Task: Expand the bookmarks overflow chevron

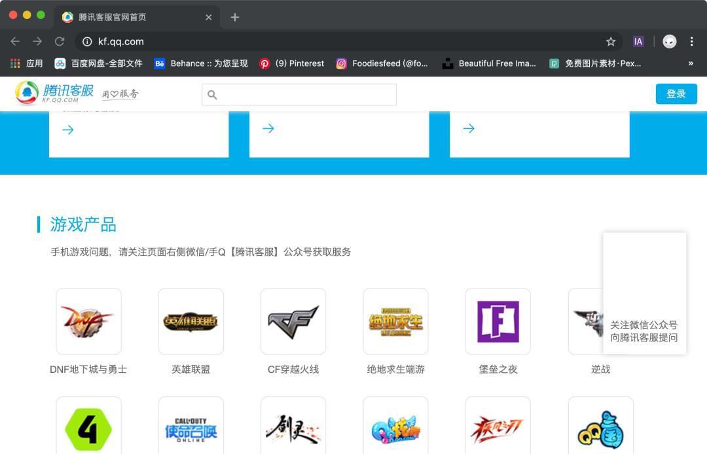Action: (x=691, y=63)
